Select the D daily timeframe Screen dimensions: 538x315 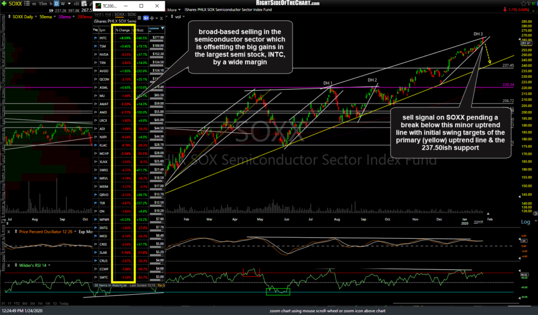[57, 3]
